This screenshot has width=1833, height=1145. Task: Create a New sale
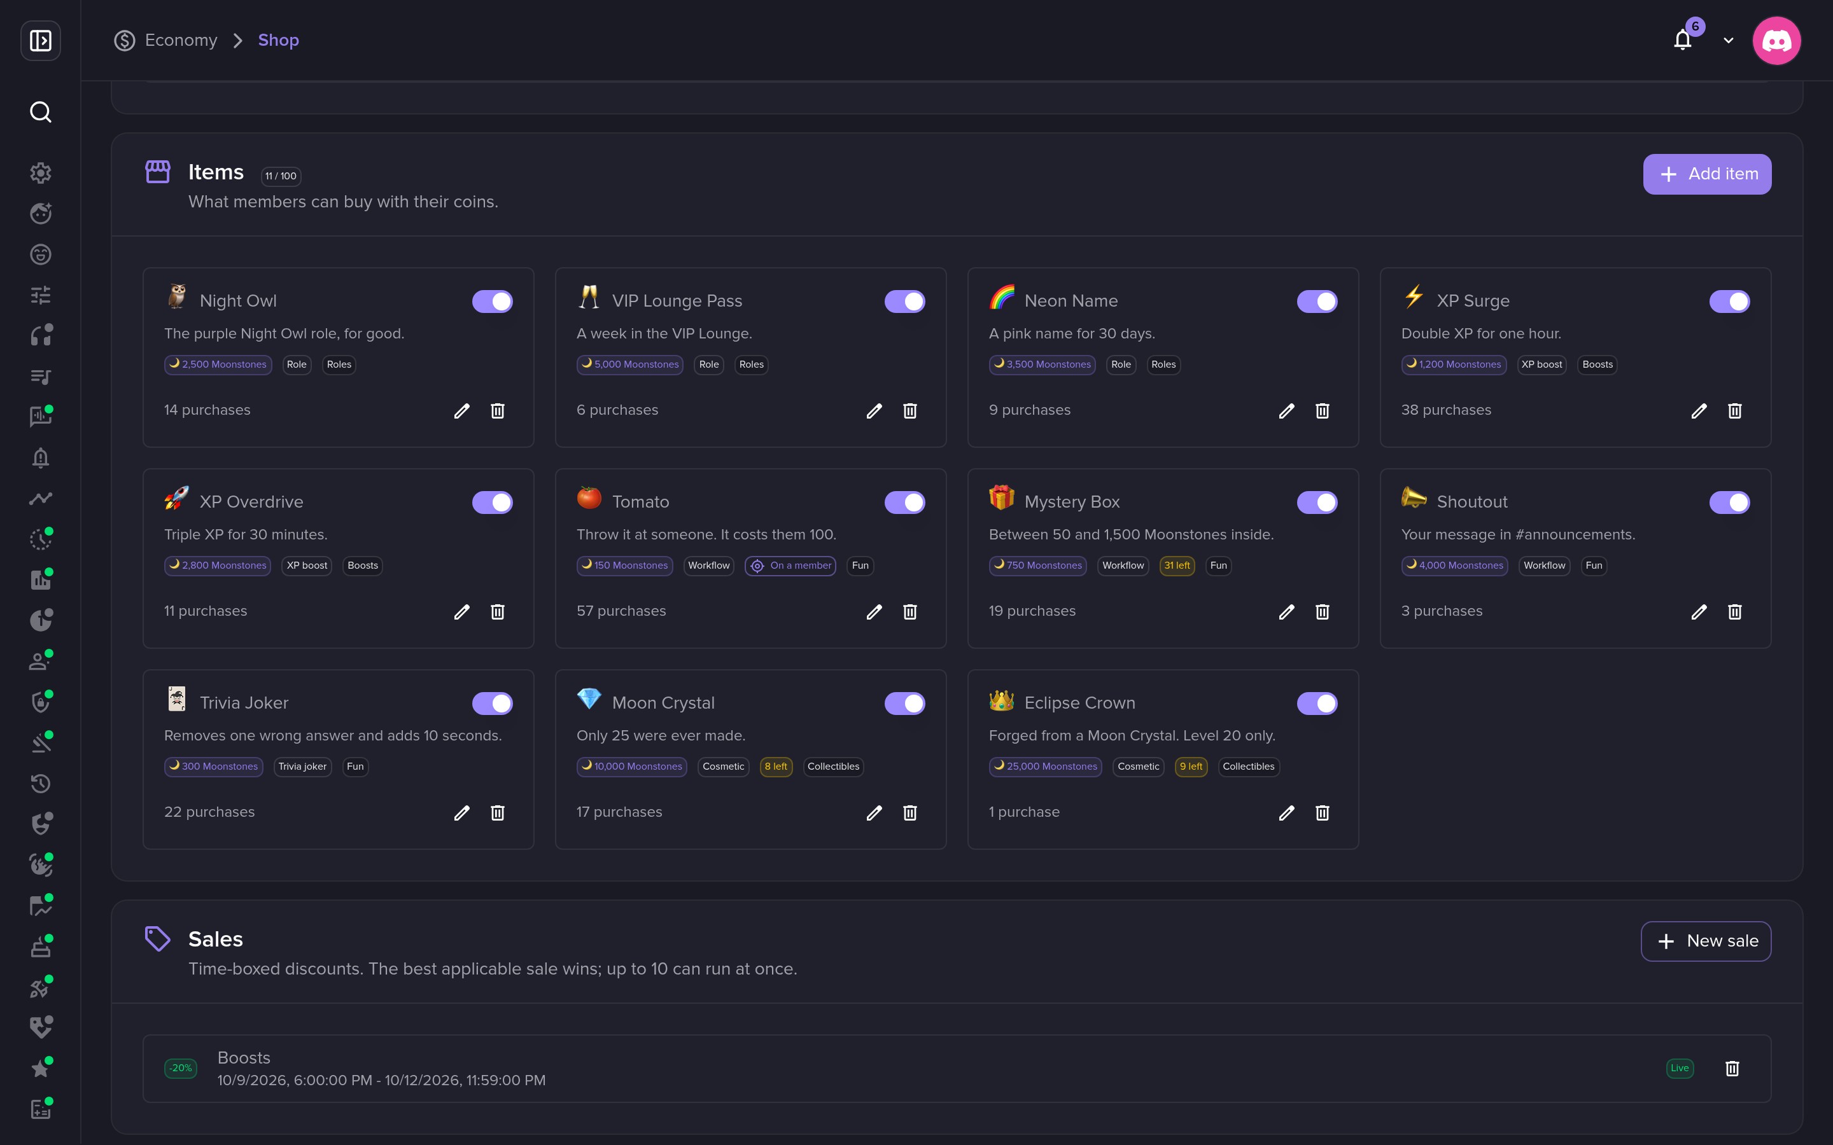(1706, 941)
